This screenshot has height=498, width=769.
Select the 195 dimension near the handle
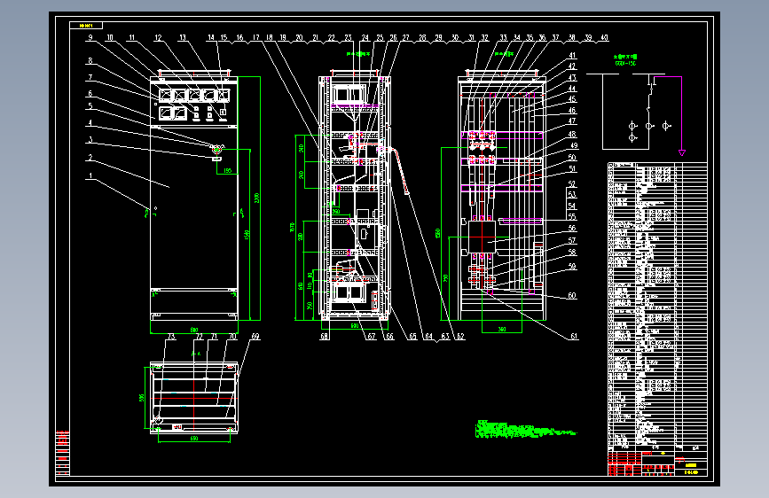coord(228,170)
